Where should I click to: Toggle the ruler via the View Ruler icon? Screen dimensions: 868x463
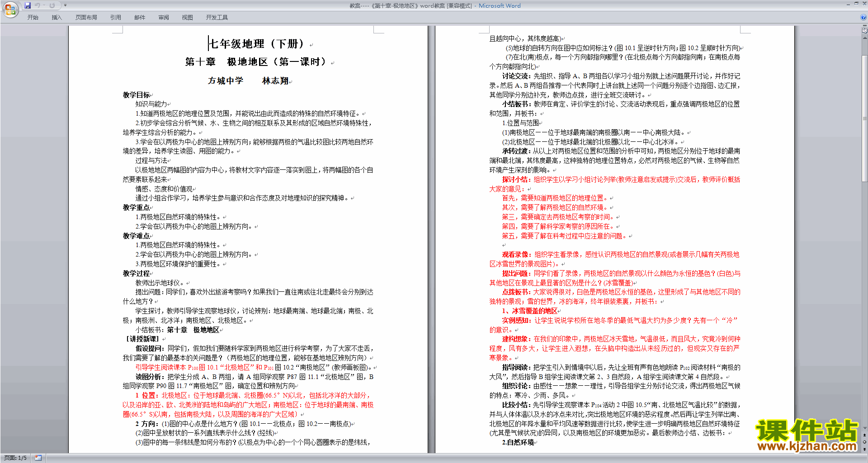[x=865, y=31]
